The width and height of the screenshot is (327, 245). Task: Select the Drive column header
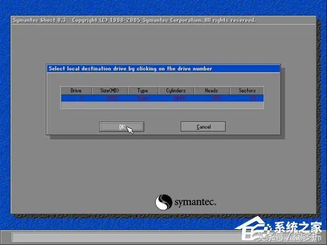pyautogui.click(x=76, y=91)
